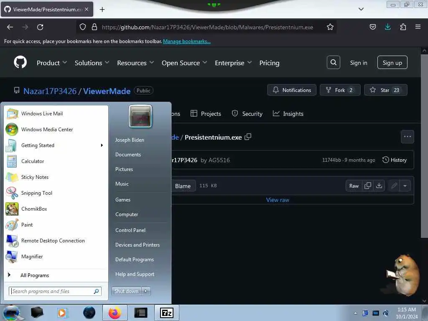View site security lock information
The height and width of the screenshot is (321, 428).
click(x=94, y=27)
